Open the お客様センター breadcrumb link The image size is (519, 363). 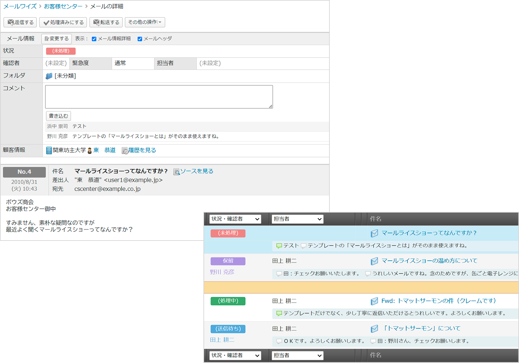tap(63, 6)
